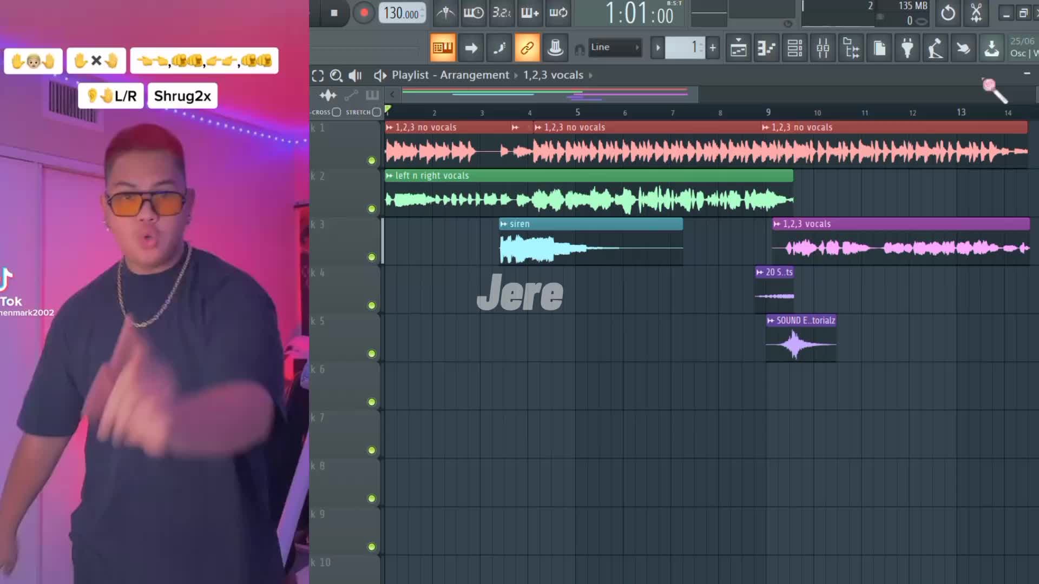Open the Piano roll view
The height and width of the screenshot is (584, 1039).
tap(766, 48)
